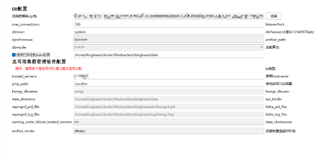Uncheck 使用已存在的data目录 checkbox
The image size is (314, 161).
(x=14, y=55)
